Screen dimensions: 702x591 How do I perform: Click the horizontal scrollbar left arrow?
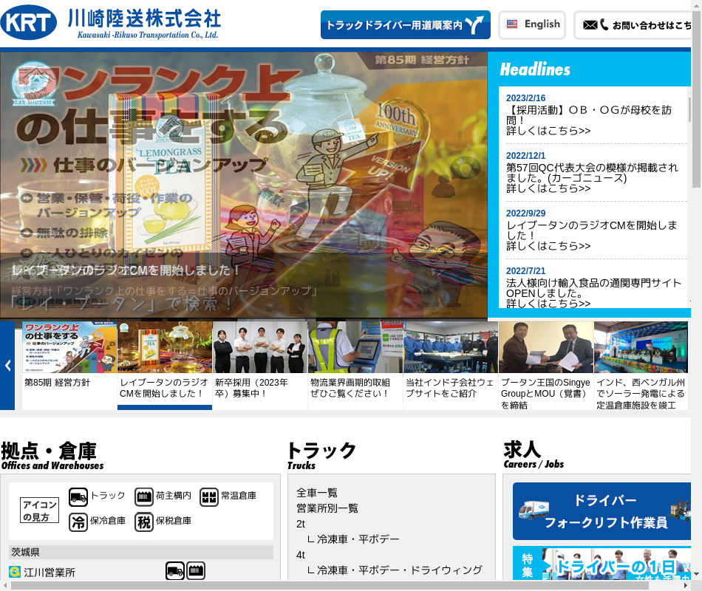pyautogui.click(x=5, y=586)
